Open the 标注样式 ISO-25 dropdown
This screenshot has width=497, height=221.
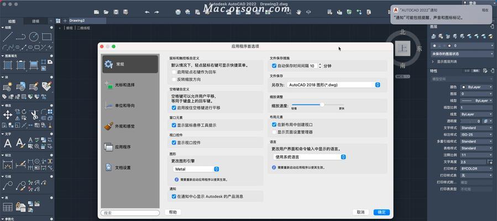(x=477, y=135)
